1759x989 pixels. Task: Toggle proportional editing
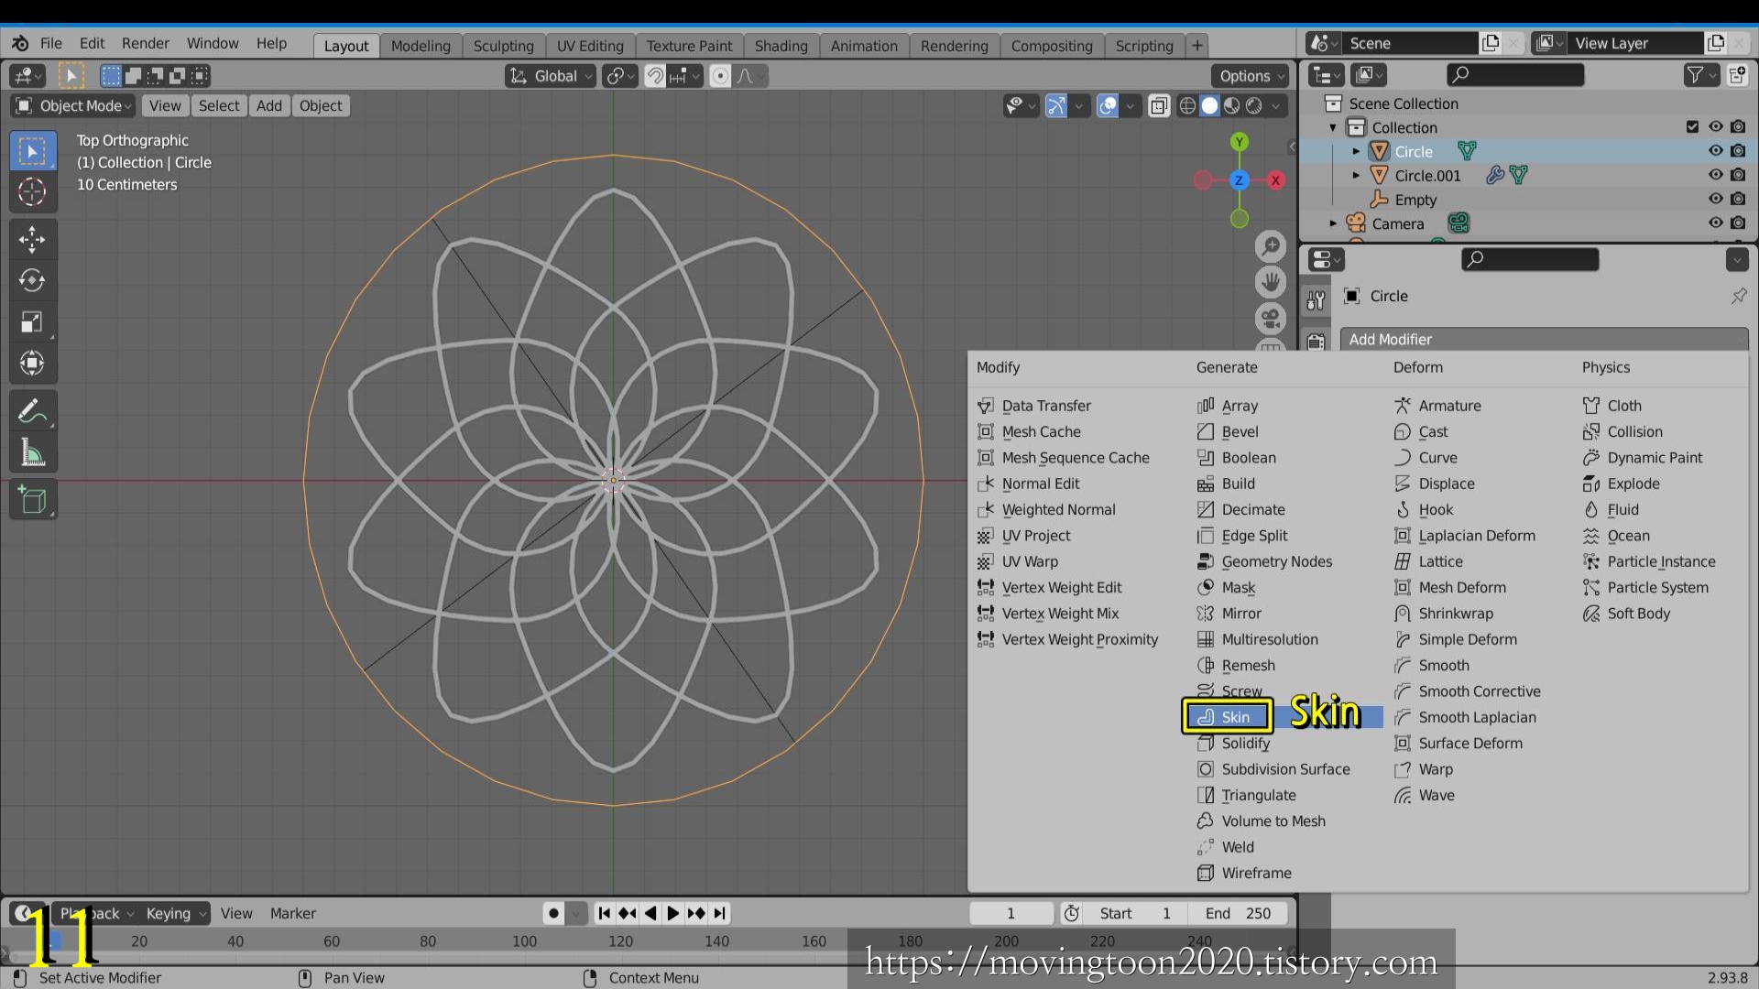[x=720, y=76]
